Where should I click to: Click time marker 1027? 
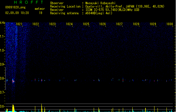(119, 24)
